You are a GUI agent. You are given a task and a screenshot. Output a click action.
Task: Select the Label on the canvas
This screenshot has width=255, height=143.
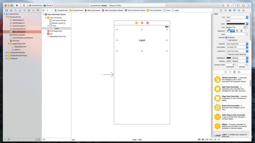142,40
